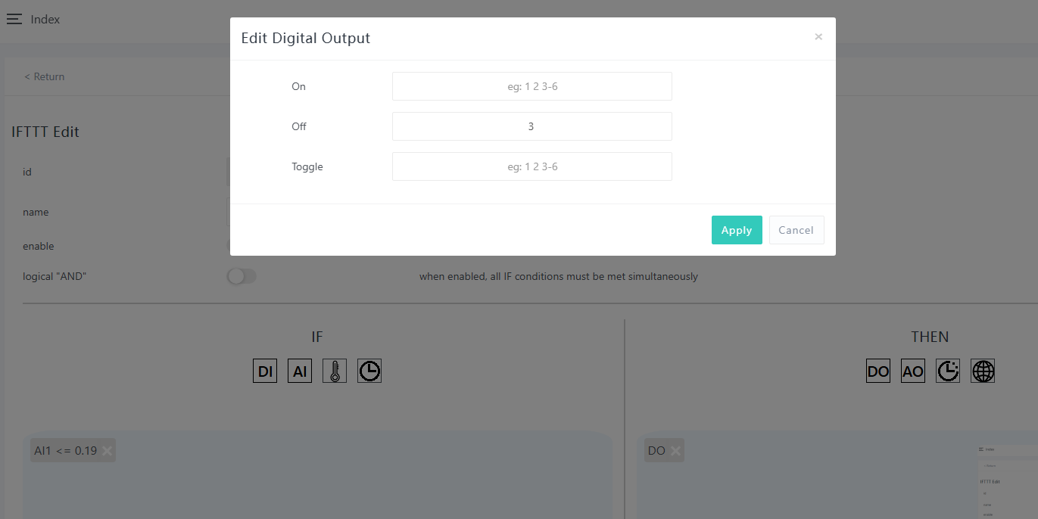Pick the globe network action icon
This screenshot has width=1038, height=519.
[x=983, y=371]
